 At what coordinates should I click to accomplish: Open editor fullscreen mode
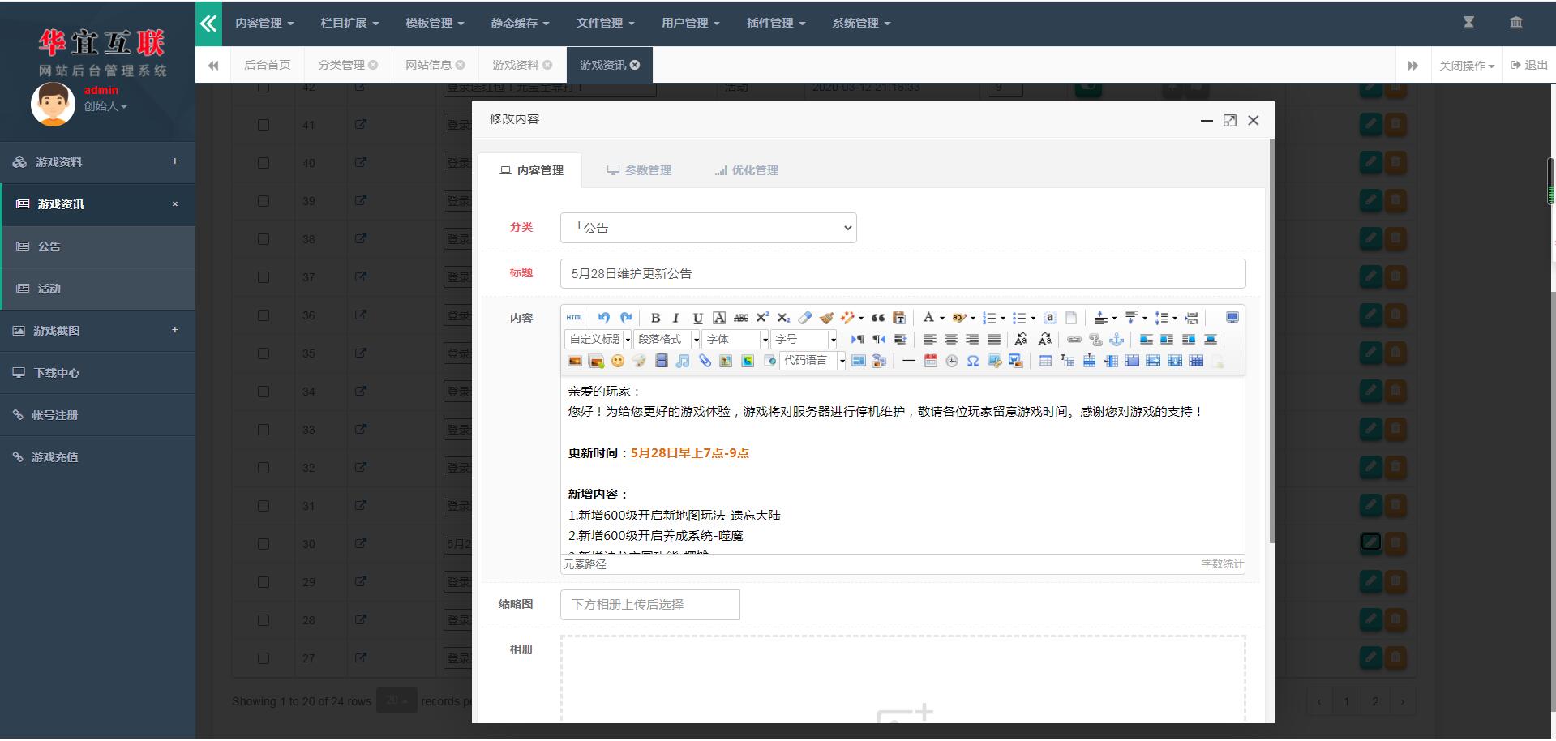tap(1232, 318)
